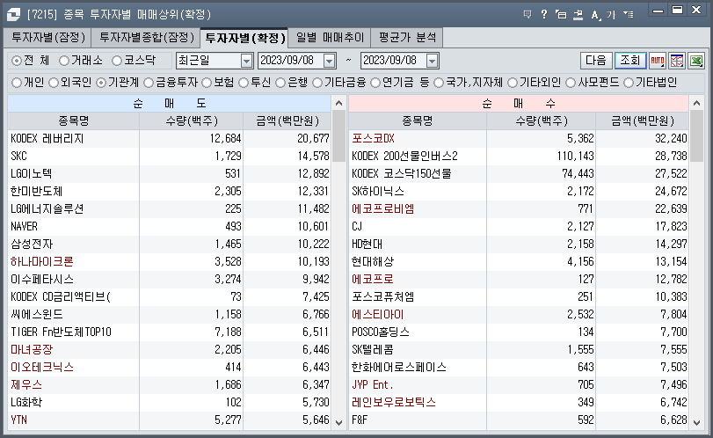Select the 코스닥 radio button
The height and width of the screenshot is (438, 713).
pos(117,61)
